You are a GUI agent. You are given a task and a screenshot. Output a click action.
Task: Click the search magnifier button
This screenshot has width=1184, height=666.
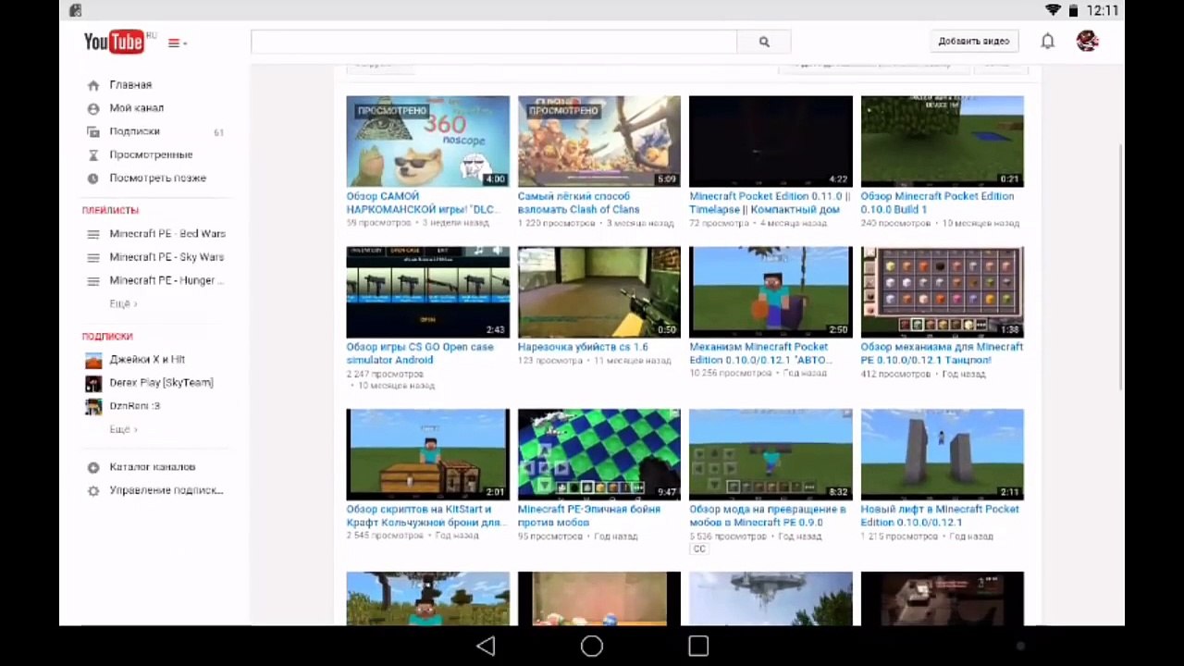pos(764,42)
